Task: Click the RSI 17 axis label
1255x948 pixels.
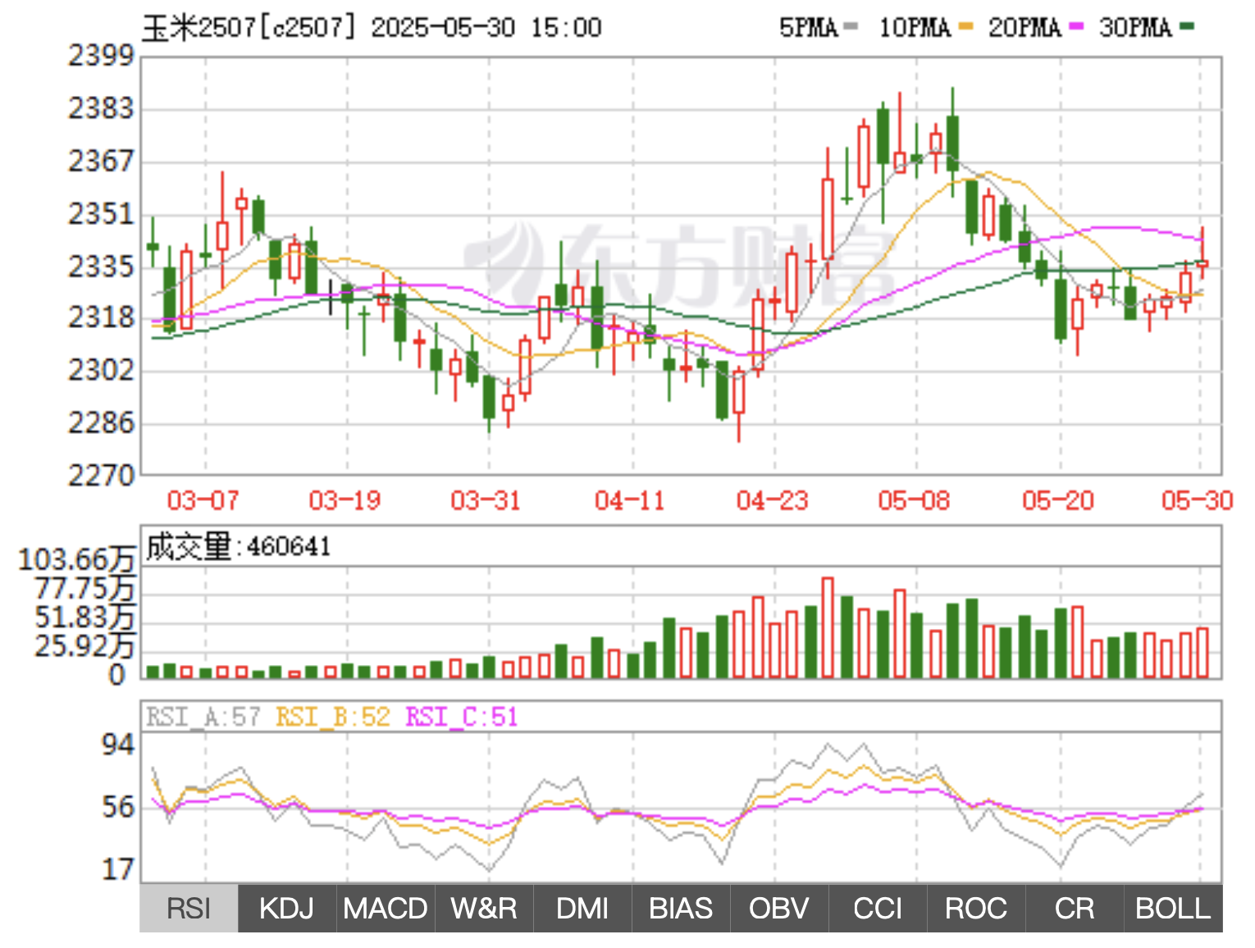Action: pyautogui.click(x=117, y=869)
